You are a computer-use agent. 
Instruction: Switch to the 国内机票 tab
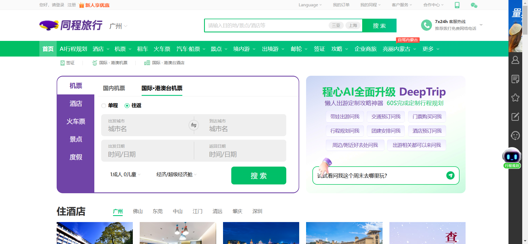pos(114,88)
